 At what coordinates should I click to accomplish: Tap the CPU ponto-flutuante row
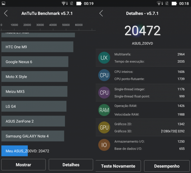click(x=149, y=79)
